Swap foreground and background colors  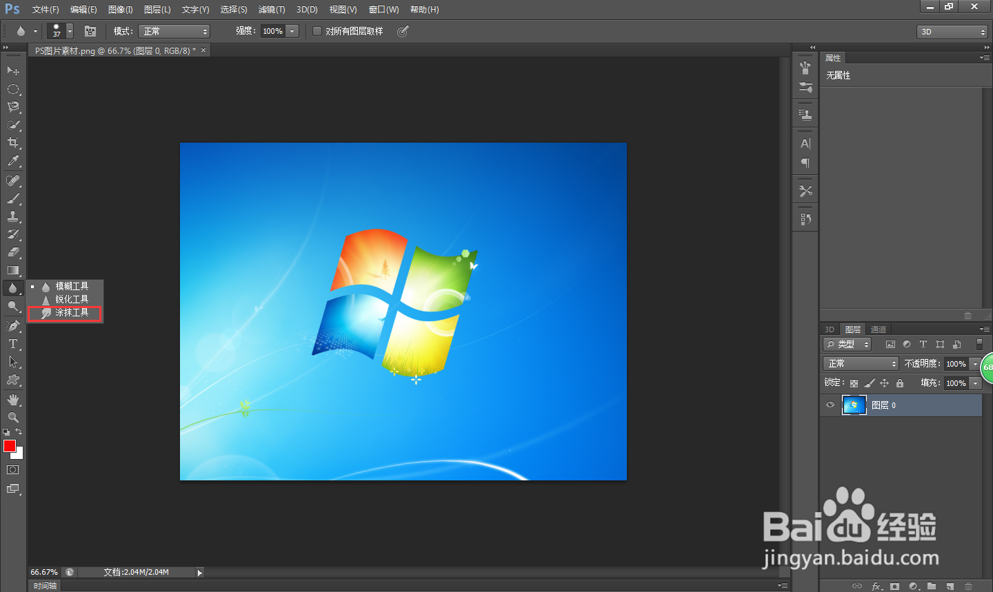point(19,431)
